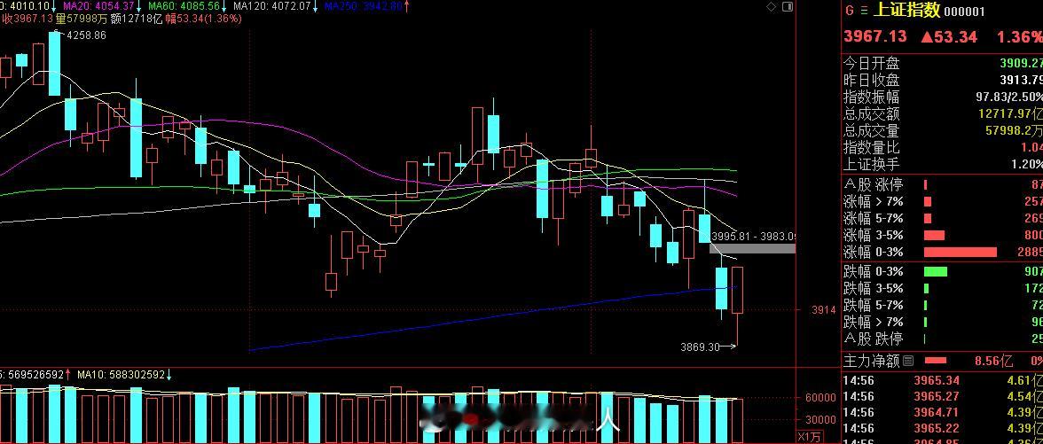Click the 收3967.13 close value in header
Viewport: 1043px width, 444px height.
(x=26, y=19)
